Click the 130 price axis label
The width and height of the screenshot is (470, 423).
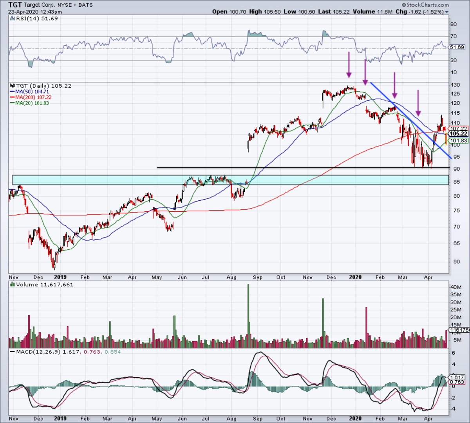[455, 85]
